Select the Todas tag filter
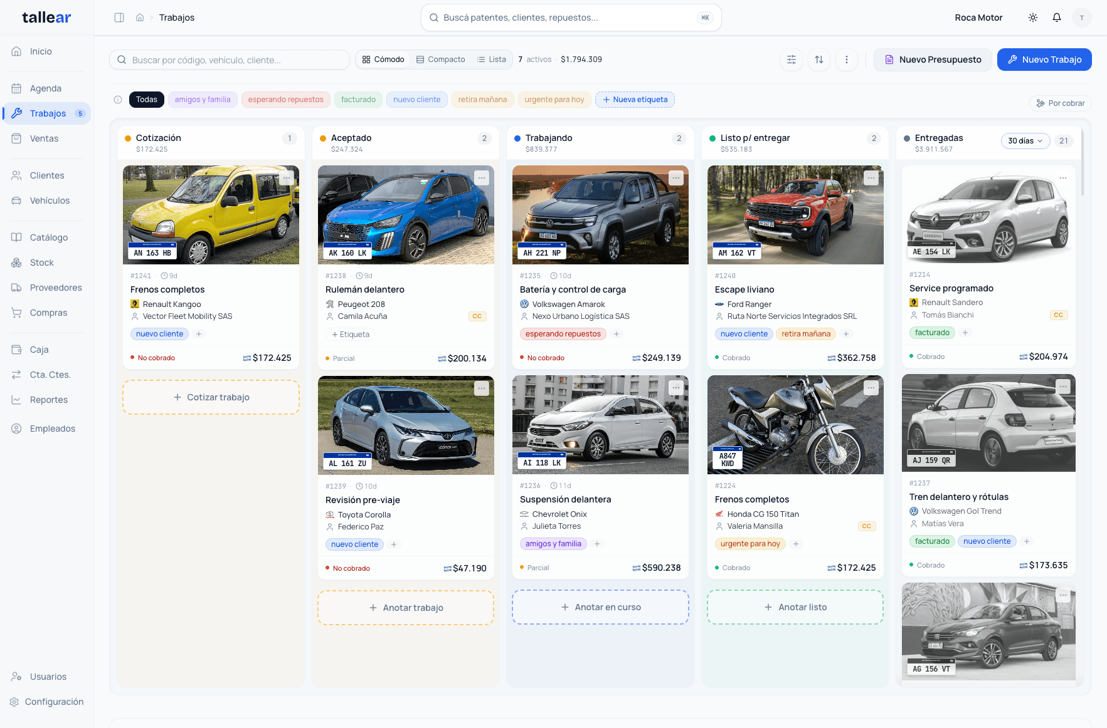 pos(147,100)
